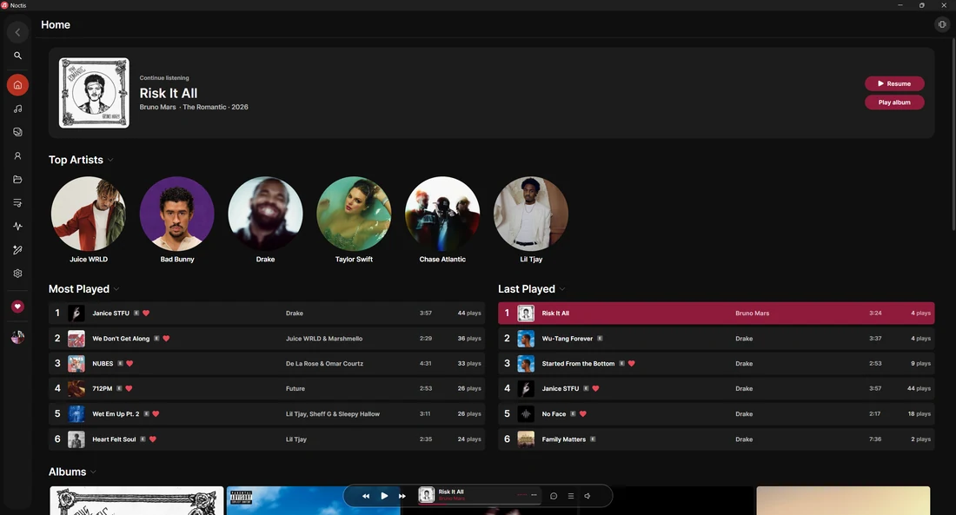Select NUBES track title in Most Played
This screenshot has width=956, height=515.
point(103,363)
